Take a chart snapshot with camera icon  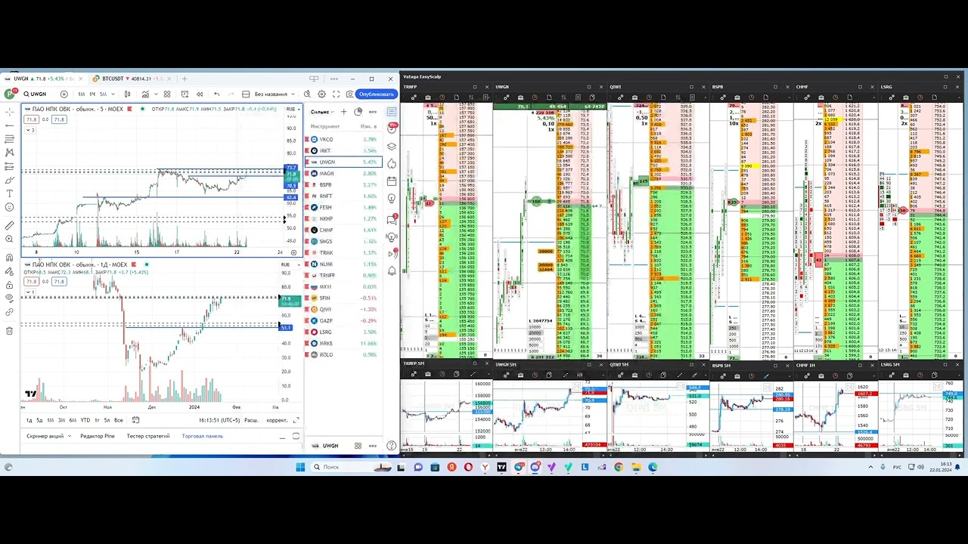[349, 94]
